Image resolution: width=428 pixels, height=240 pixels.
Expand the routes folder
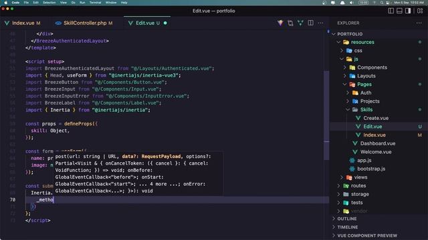tap(338, 185)
